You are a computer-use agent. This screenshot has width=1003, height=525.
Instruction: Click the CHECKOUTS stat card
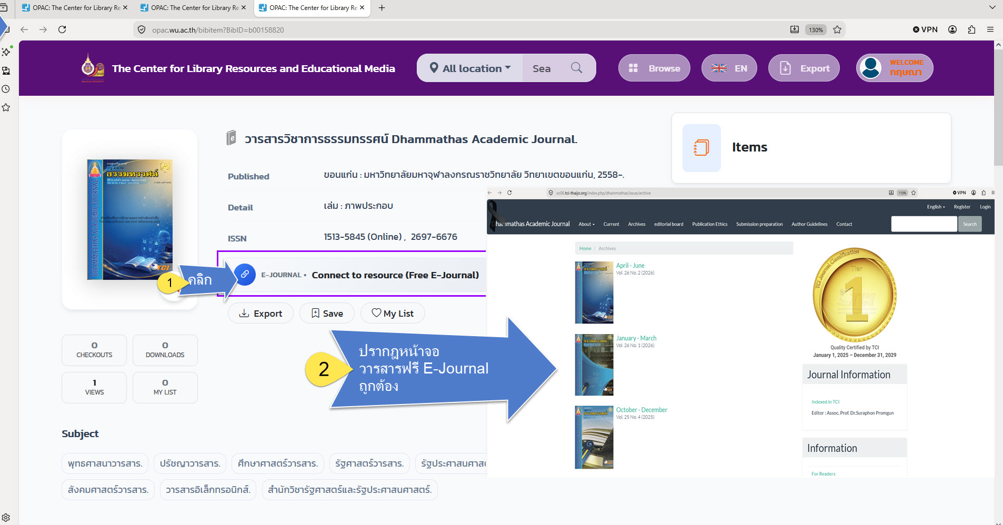[x=94, y=350]
